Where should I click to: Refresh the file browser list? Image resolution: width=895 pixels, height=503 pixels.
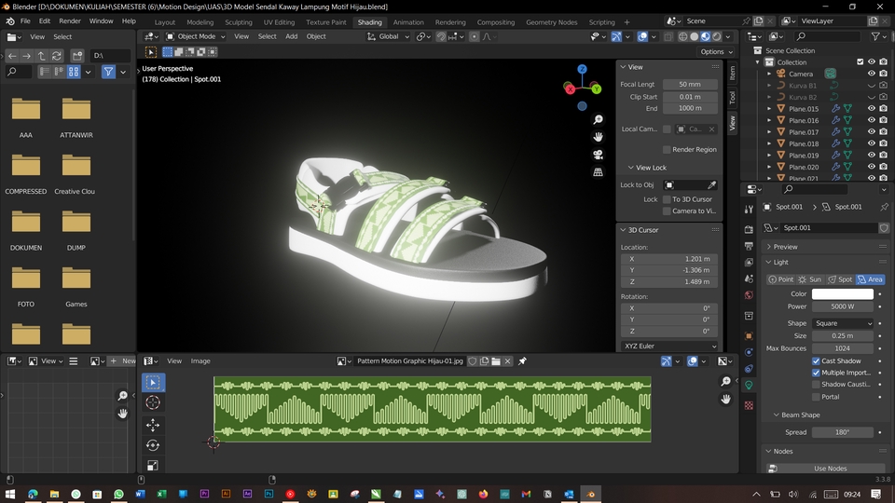click(x=57, y=56)
